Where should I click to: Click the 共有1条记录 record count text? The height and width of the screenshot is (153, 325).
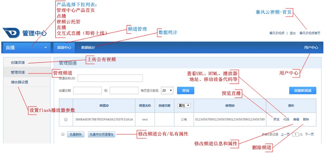click(x=270, y=134)
